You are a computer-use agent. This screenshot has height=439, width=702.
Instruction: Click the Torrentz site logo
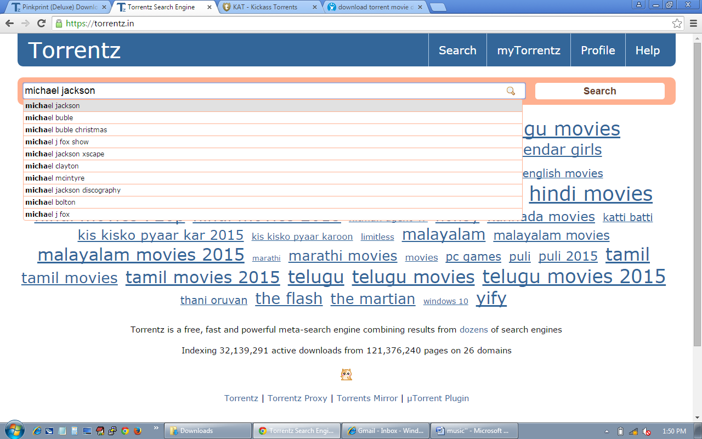[75, 50]
